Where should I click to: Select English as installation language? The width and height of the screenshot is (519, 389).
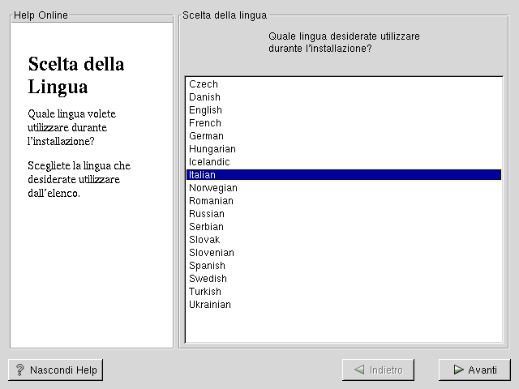pos(205,110)
